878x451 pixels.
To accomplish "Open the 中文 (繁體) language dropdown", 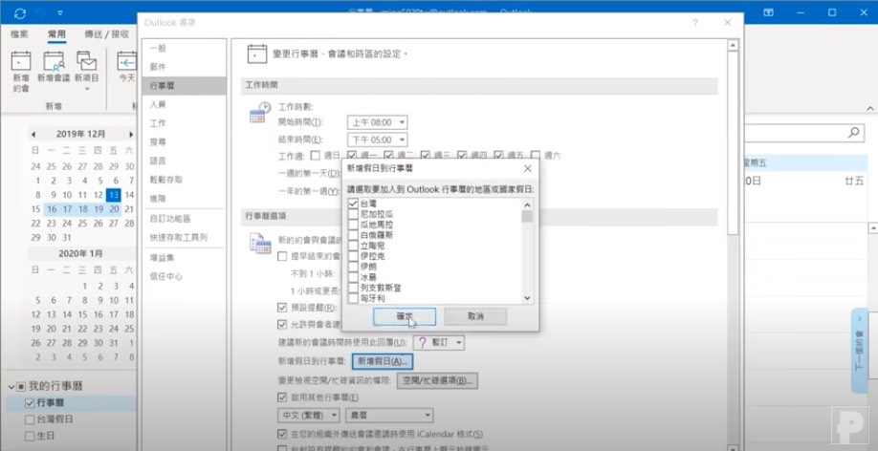I will (x=335, y=416).
